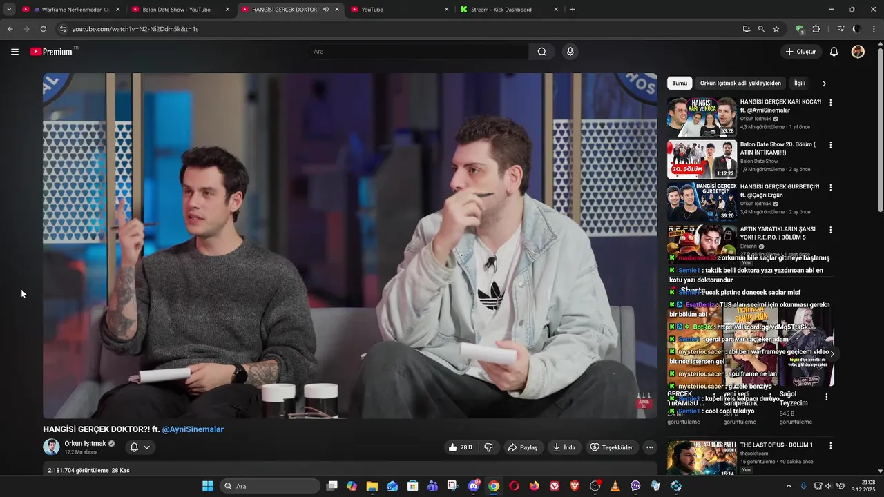This screenshot has width=884, height=497.
Task: Switch to Warframe Nerflenmeden tab
Action: coord(70,10)
